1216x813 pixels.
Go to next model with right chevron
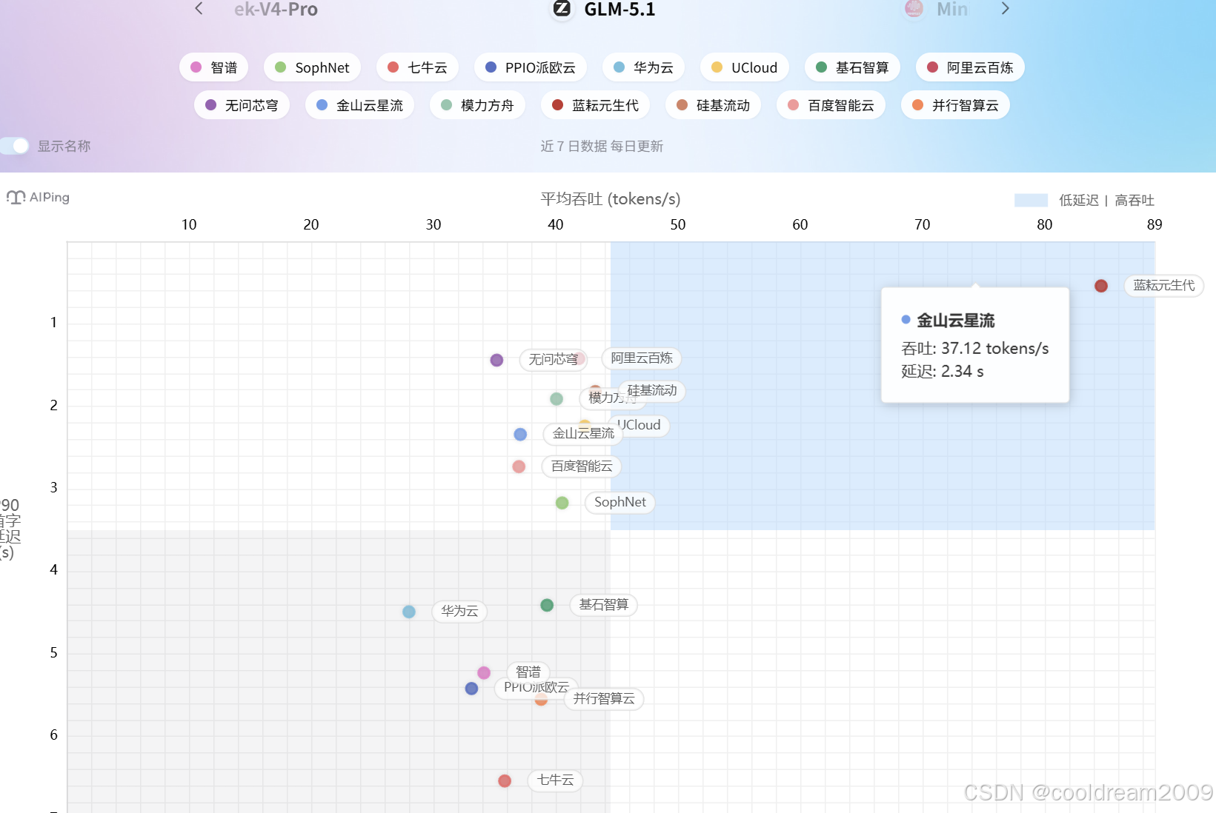click(1005, 8)
